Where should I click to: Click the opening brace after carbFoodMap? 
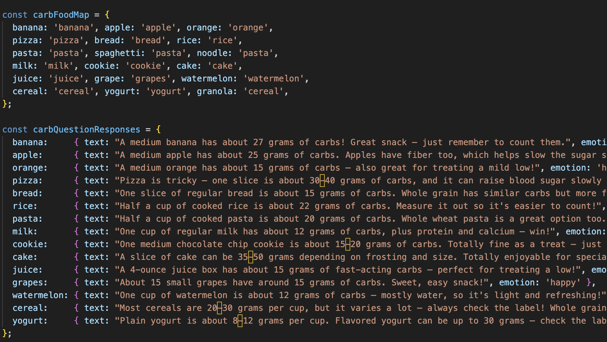(x=107, y=15)
